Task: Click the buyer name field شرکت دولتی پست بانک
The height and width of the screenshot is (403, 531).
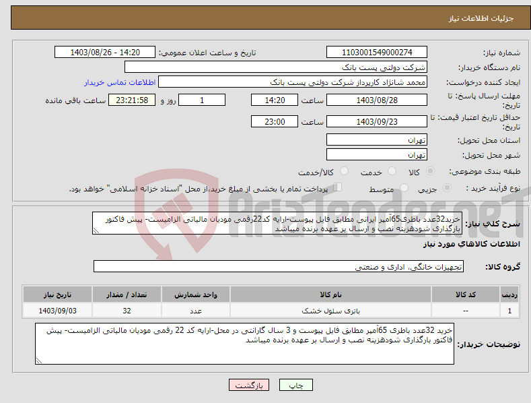Action: coord(276,67)
